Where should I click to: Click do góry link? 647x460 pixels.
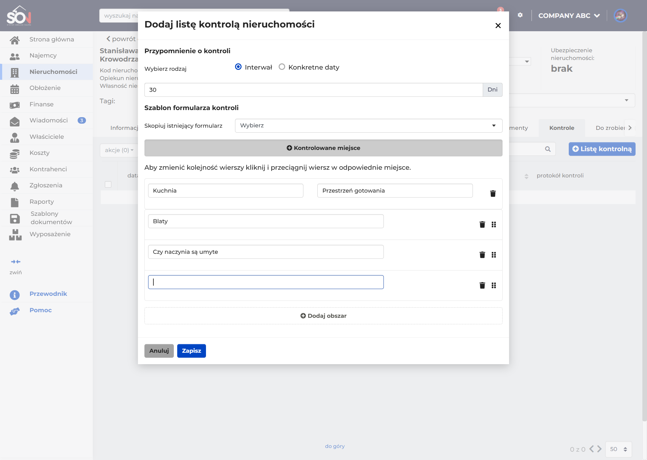335,446
